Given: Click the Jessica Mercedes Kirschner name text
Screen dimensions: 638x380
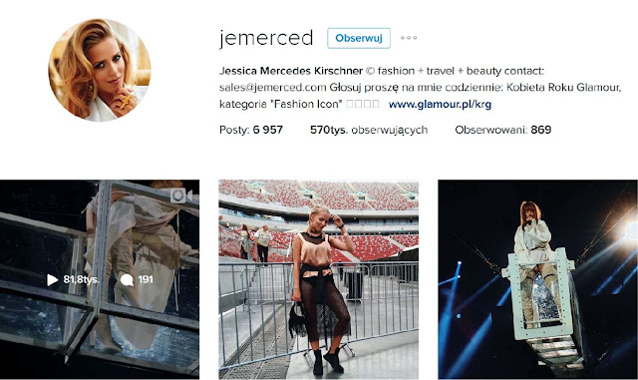Looking at the screenshot, I should click(291, 71).
